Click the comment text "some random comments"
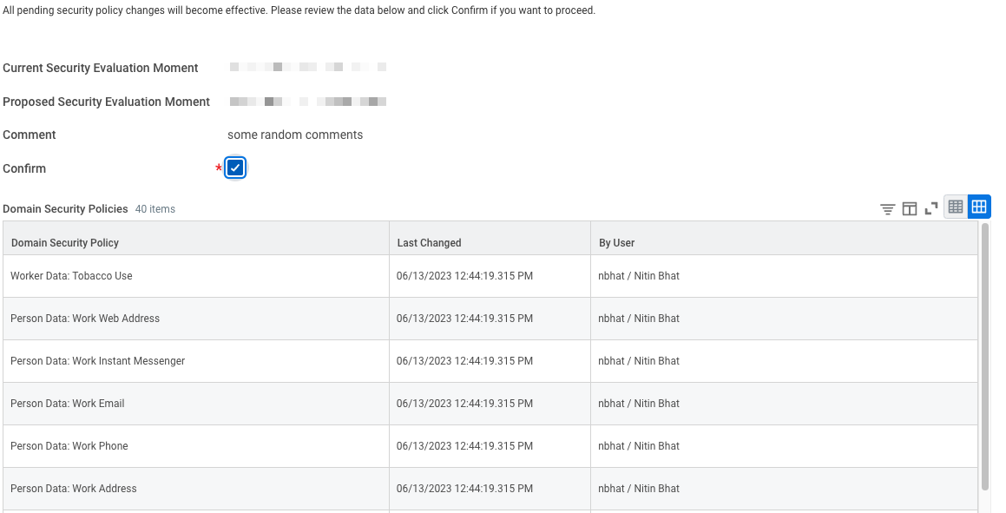Screen dimensions: 1006x513 (x=295, y=135)
